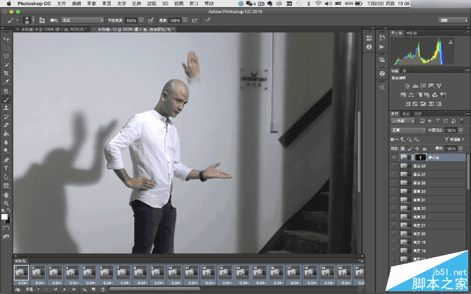Open the layer blend mode dropdown
The image size is (471, 294).
[x=408, y=130]
